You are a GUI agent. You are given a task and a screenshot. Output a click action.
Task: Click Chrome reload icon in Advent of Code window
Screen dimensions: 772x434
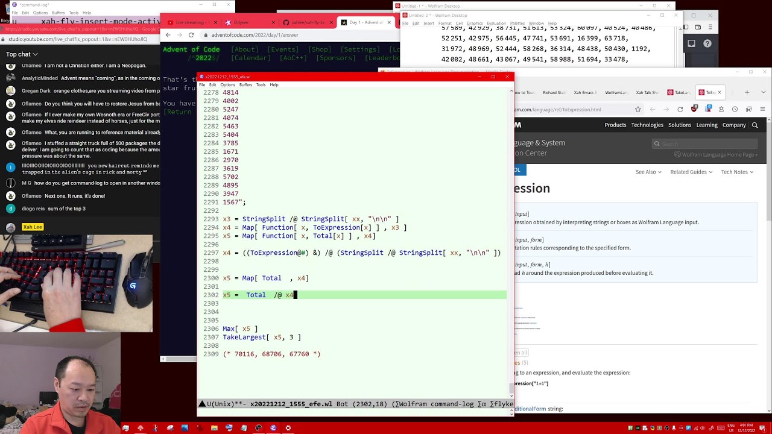point(191,35)
